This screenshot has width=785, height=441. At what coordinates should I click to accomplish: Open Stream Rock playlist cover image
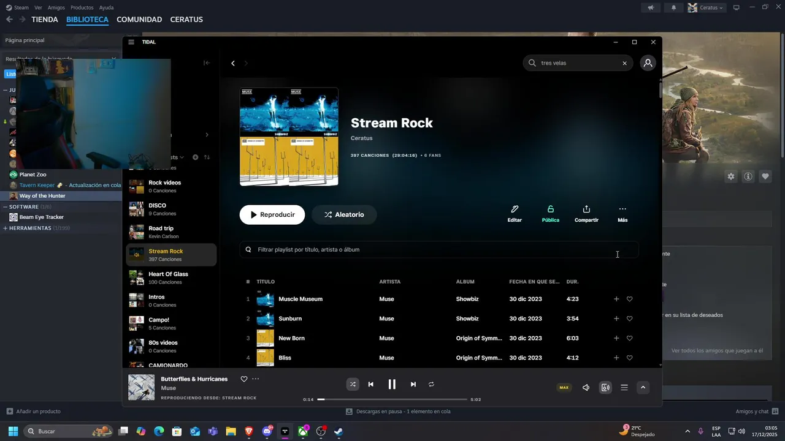point(289,137)
